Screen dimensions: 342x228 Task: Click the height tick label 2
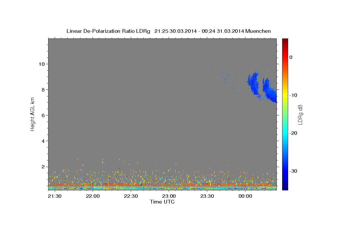point(44,167)
